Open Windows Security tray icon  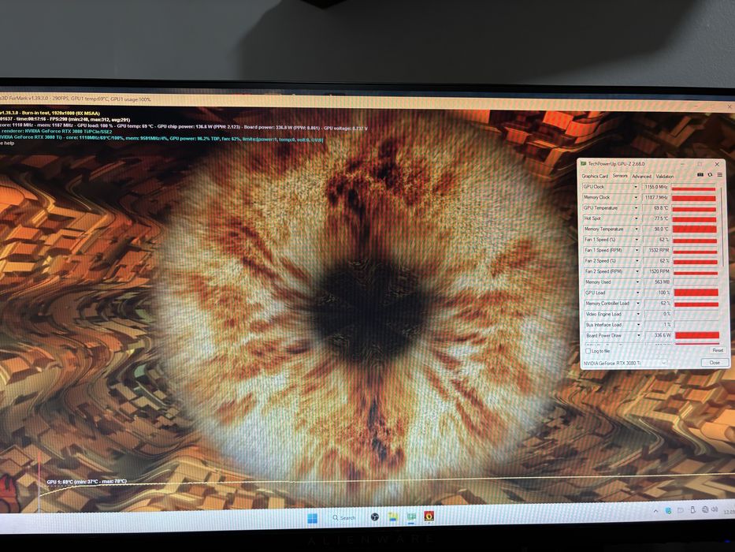[x=668, y=510]
